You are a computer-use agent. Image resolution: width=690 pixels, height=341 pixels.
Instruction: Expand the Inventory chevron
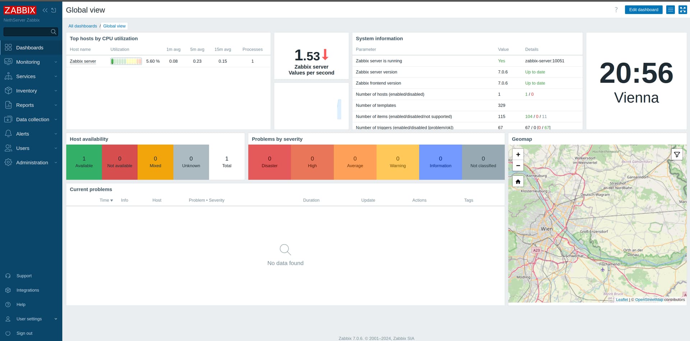(56, 91)
